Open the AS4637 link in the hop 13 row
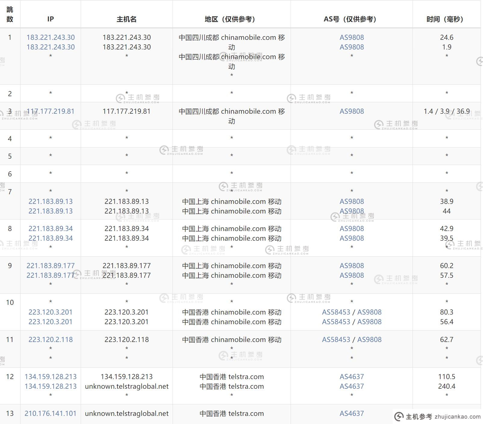 352,413
